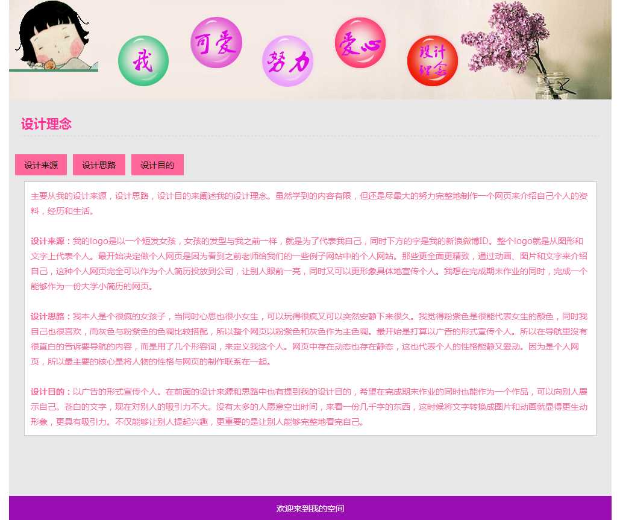The width and height of the screenshot is (620, 520).
Task: Click the purple lilac flowers in the banner
Action: (x=506, y=36)
